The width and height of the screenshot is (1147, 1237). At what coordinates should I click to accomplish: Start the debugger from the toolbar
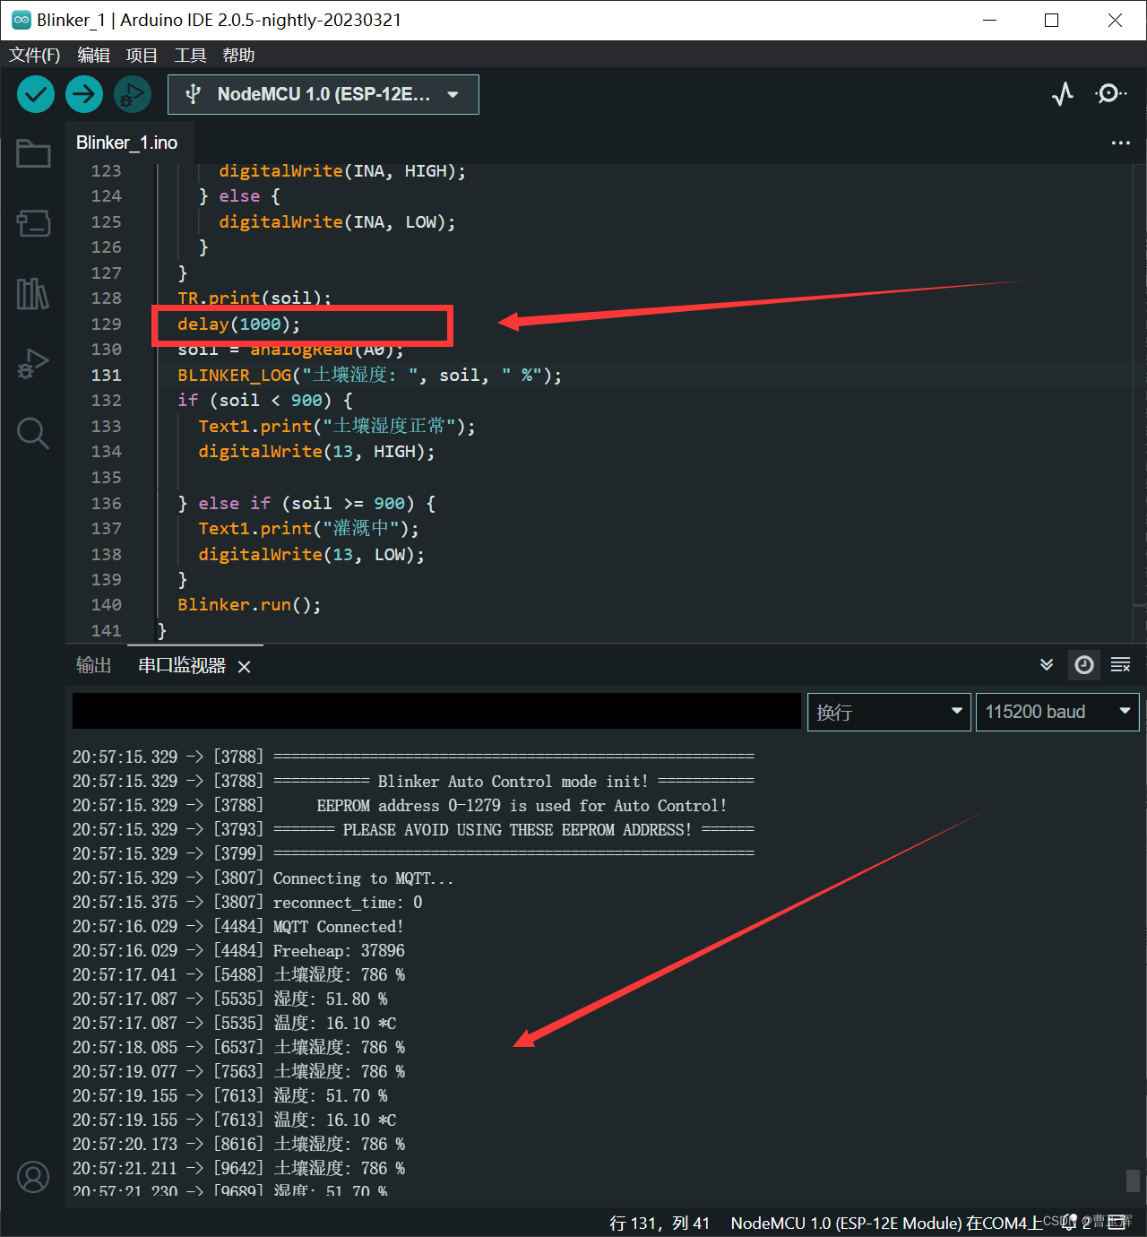pos(133,94)
